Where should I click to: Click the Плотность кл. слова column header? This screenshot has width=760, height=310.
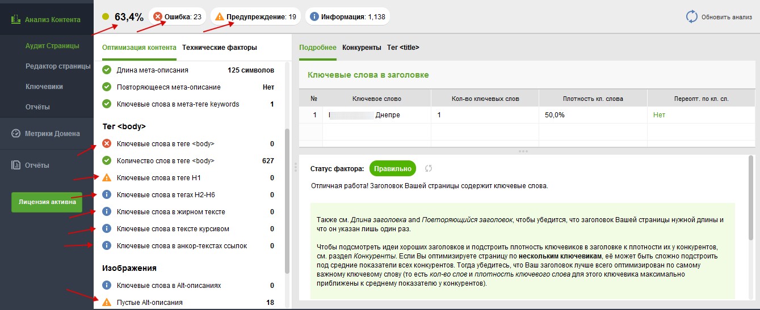tap(593, 99)
